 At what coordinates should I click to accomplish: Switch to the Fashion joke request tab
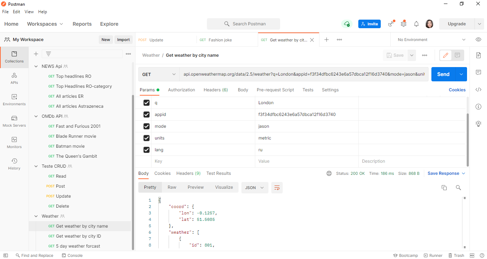coord(227,40)
